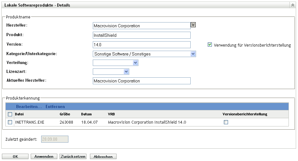Click the Abbrechen button
Screen dimensions: 298x161
point(103,157)
